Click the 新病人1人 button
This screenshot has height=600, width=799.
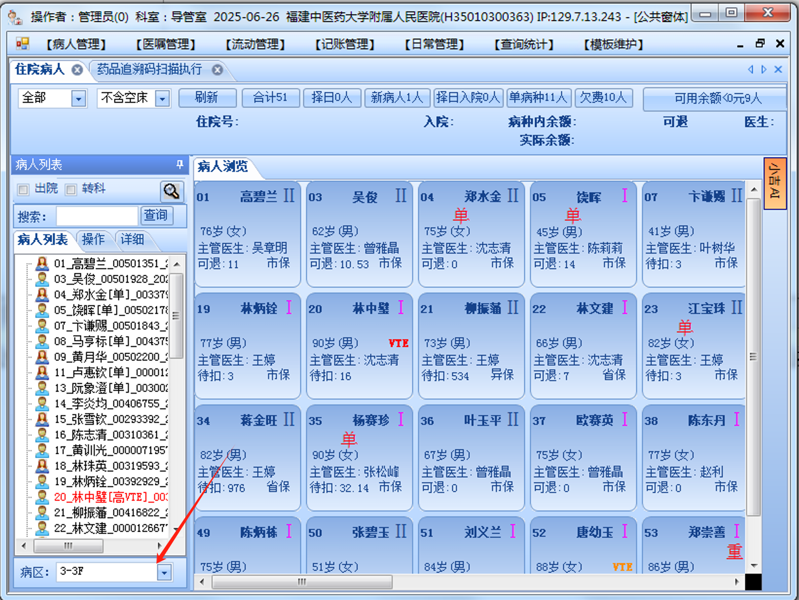[397, 98]
